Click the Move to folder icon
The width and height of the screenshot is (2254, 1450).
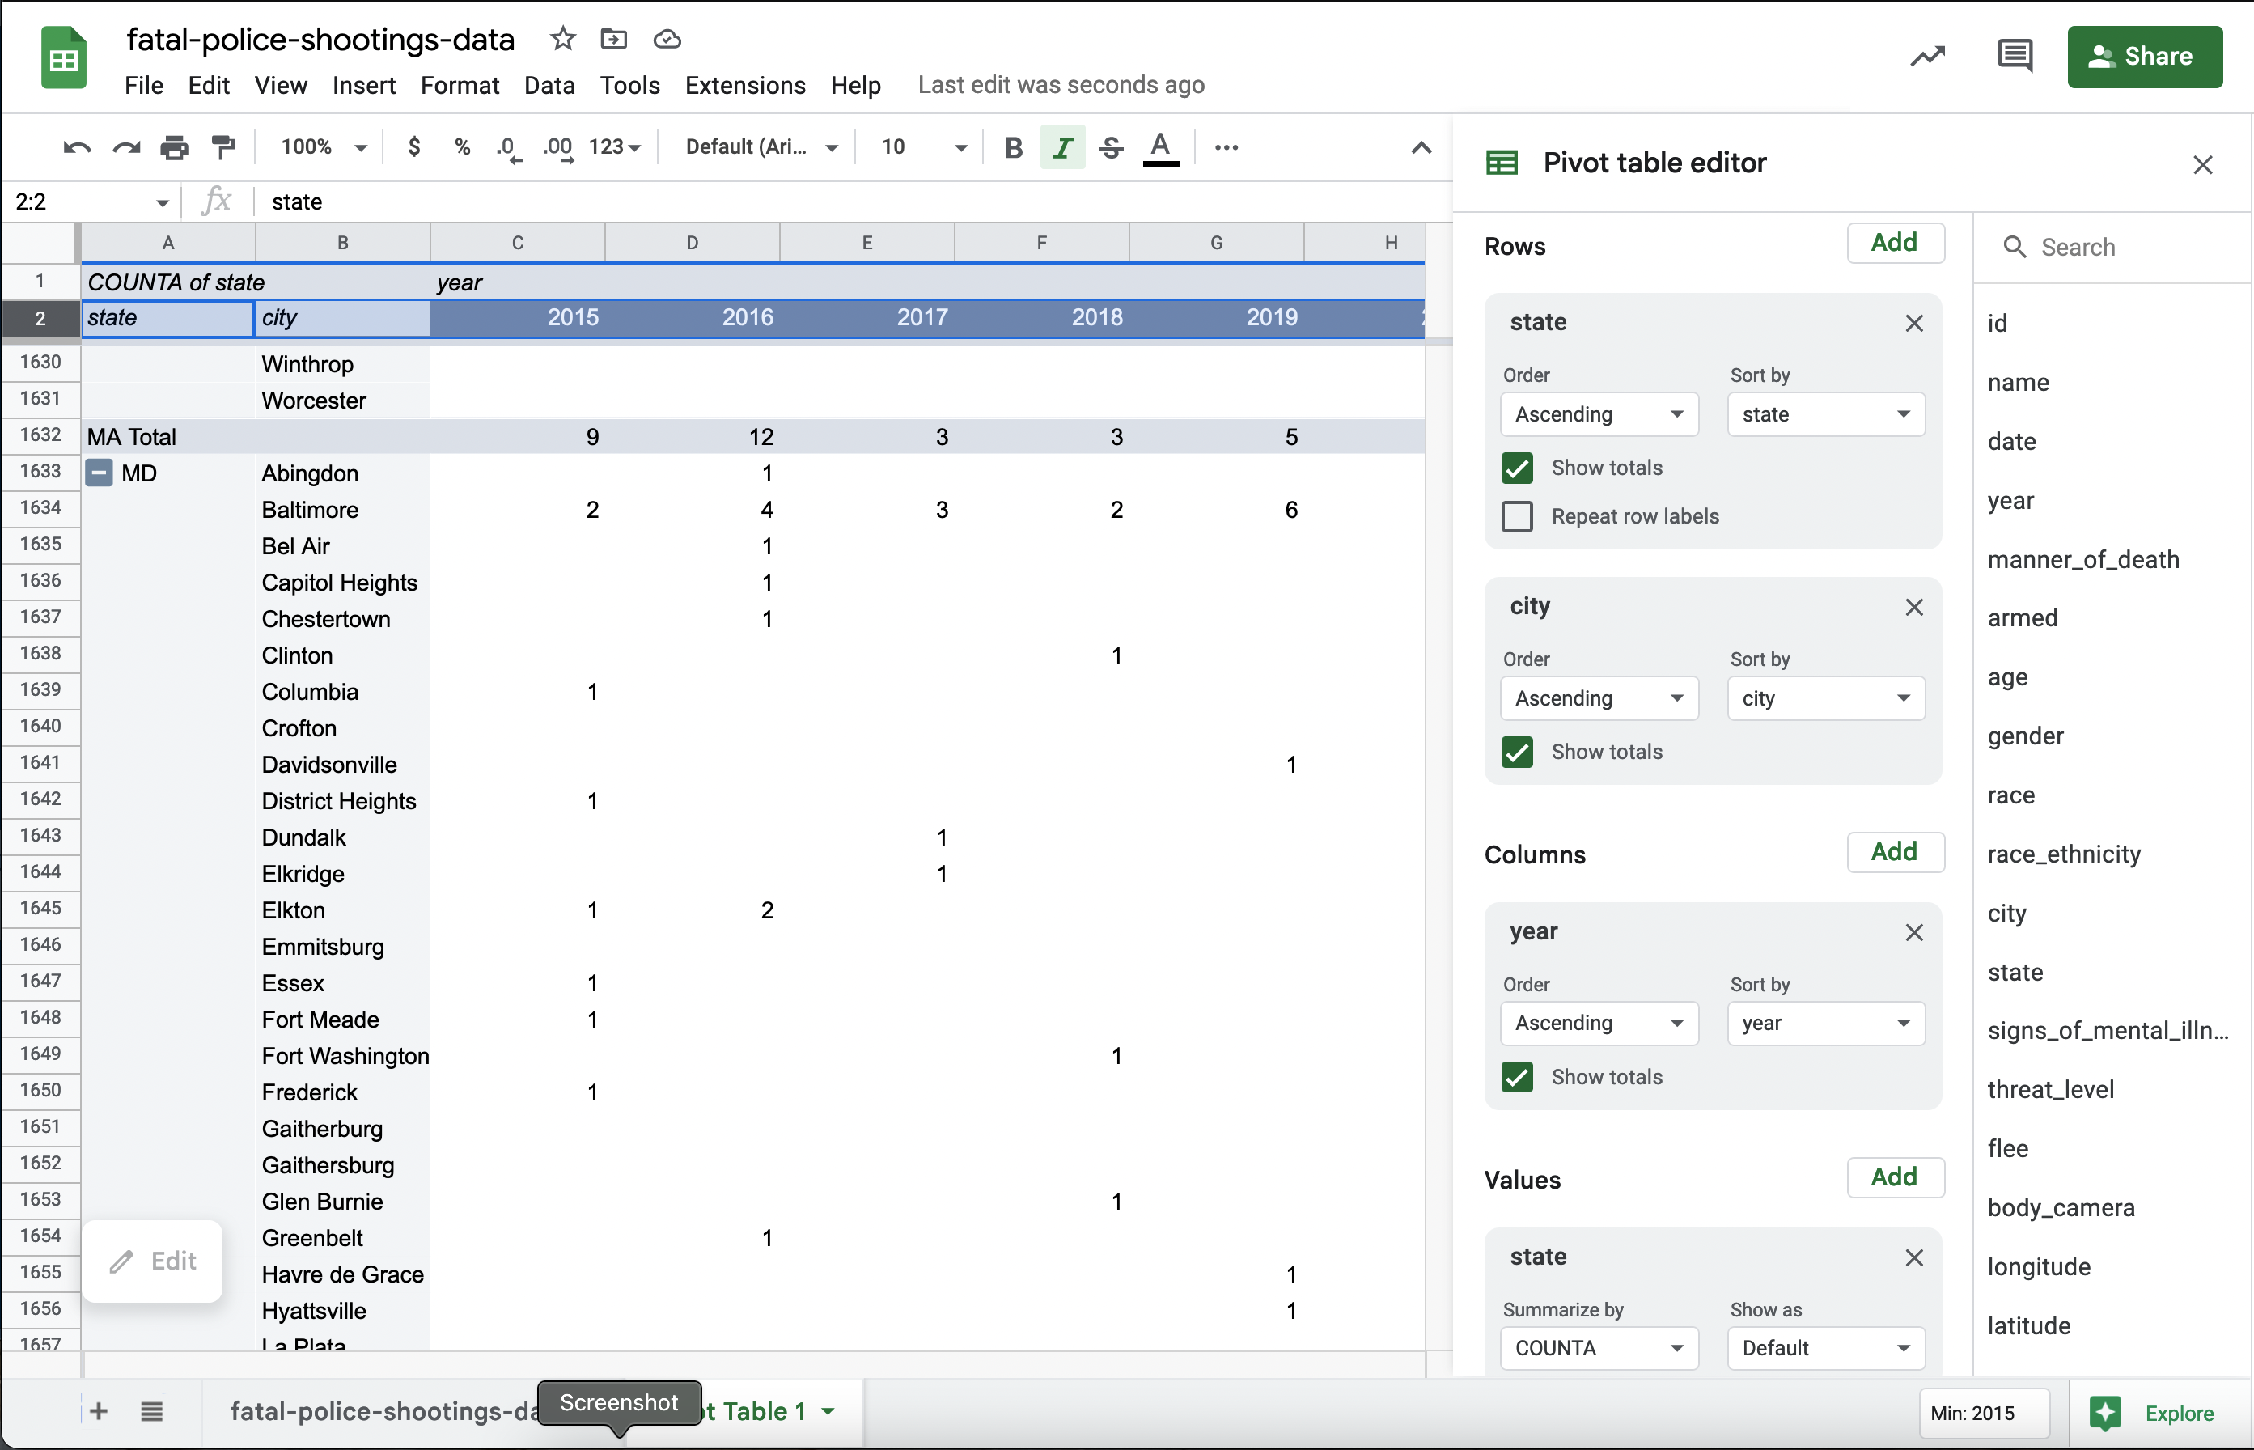(x=613, y=39)
